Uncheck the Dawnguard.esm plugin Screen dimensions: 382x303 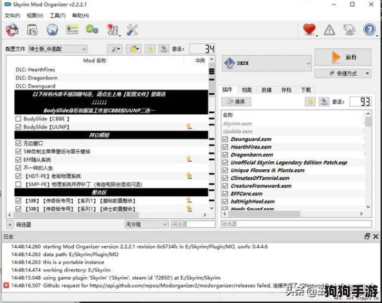(x=225, y=139)
